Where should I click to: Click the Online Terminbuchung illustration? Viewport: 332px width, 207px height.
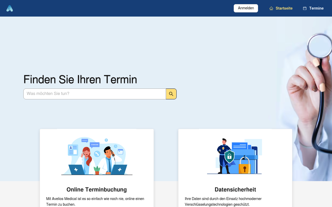tap(97, 156)
